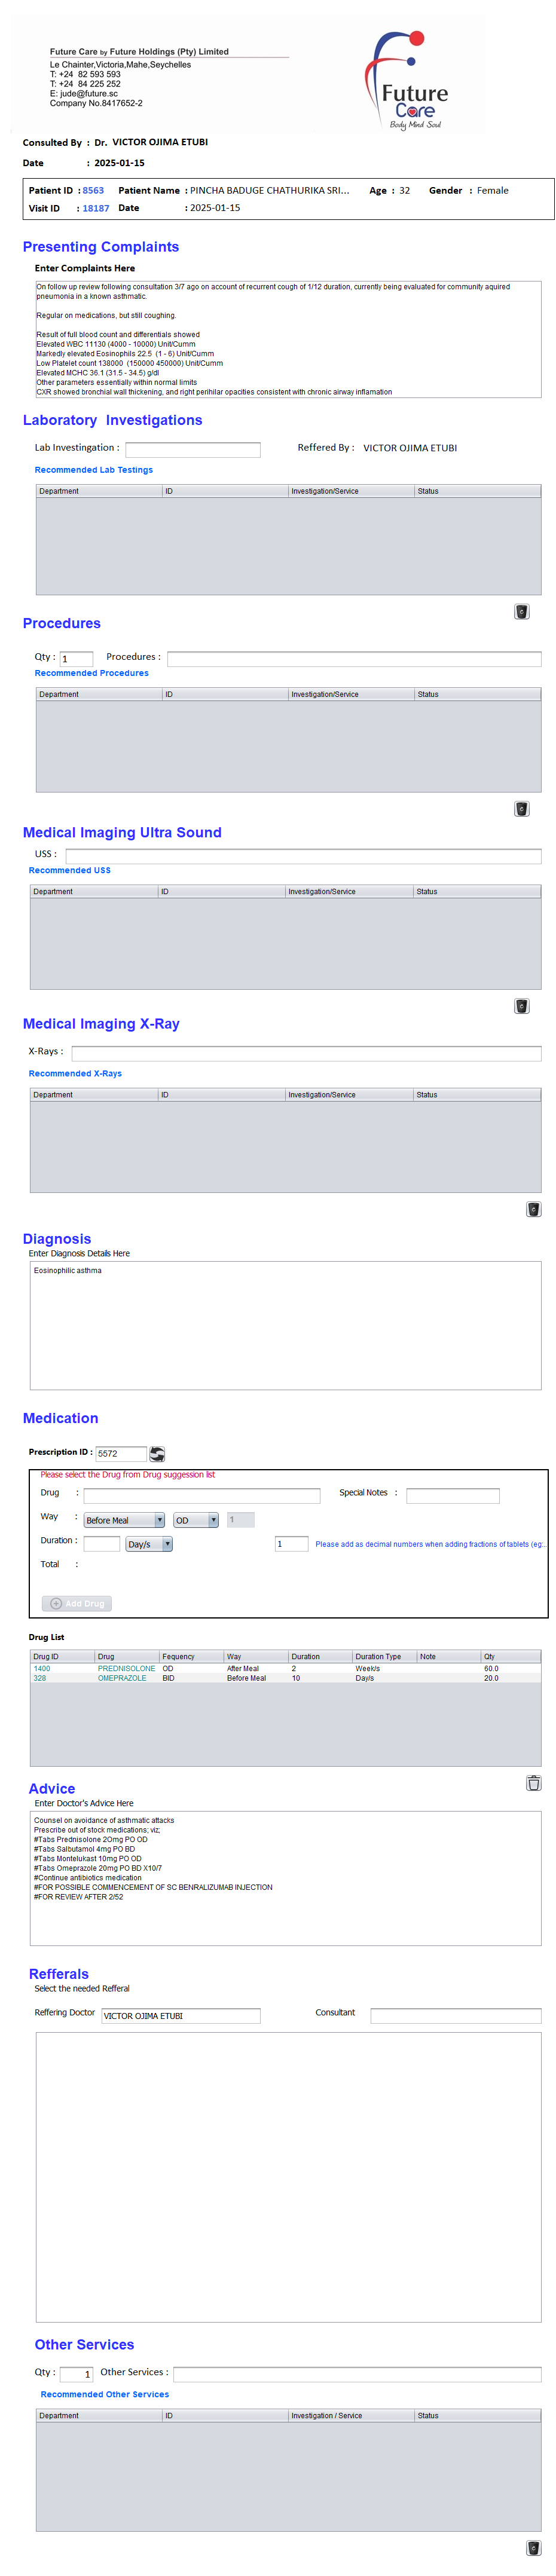Click delete icon under Other Services table
The height and width of the screenshot is (2576, 556).
coord(533,2548)
